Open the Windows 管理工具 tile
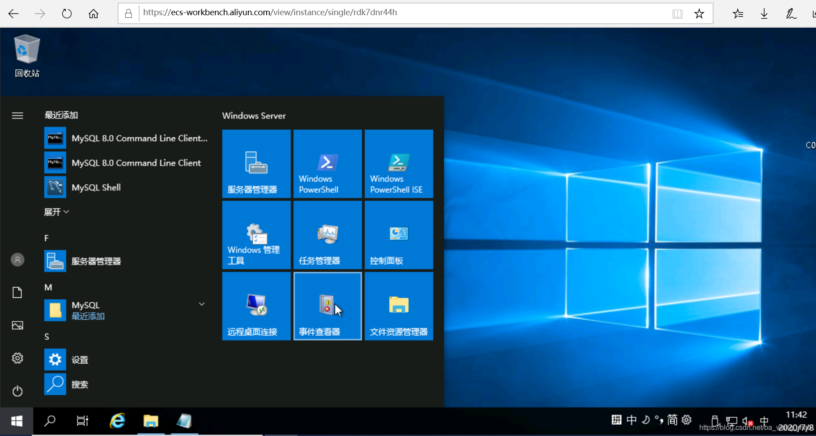This screenshot has width=816, height=436. (256, 235)
